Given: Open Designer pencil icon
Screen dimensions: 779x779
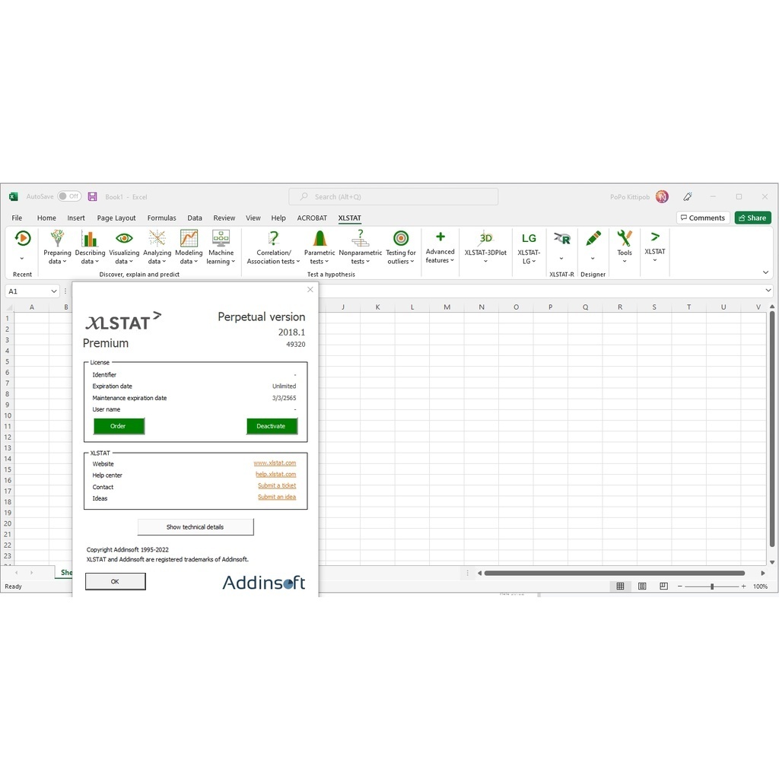Looking at the screenshot, I should pyautogui.click(x=593, y=238).
